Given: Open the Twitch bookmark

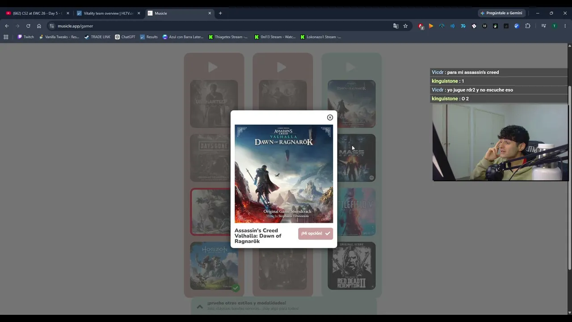Looking at the screenshot, I should pos(25,37).
